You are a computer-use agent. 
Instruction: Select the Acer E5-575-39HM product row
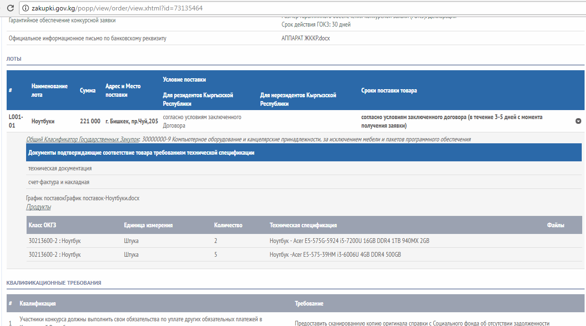pyautogui.click(x=335, y=255)
